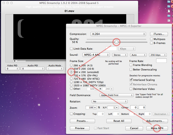Select the 1280 × 720 HDTV 720p size
This screenshot has width=173, height=135.
71,82
